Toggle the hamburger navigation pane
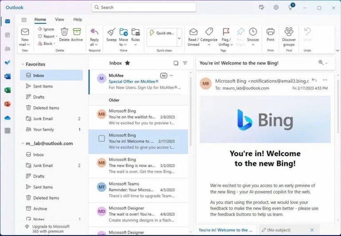This screenshot has height=236, width=341. coord(24,20)
